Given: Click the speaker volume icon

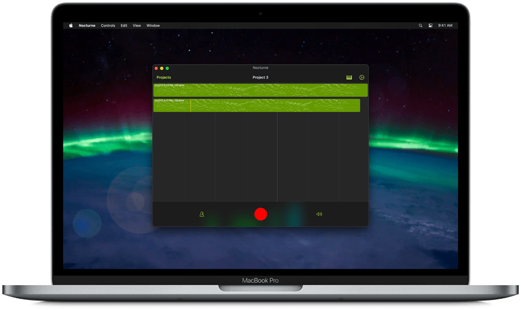Looking at the screenshot, I should [x=319, y=214].
